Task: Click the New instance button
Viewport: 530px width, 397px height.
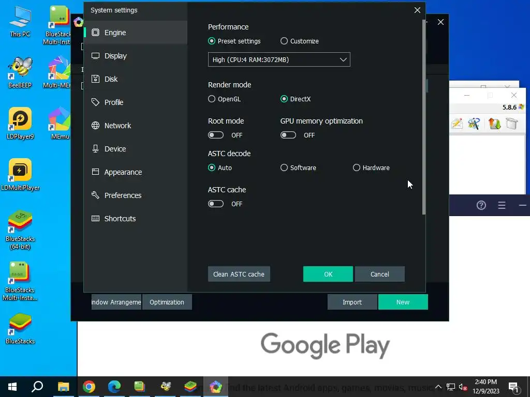Action: coord(403,302)
